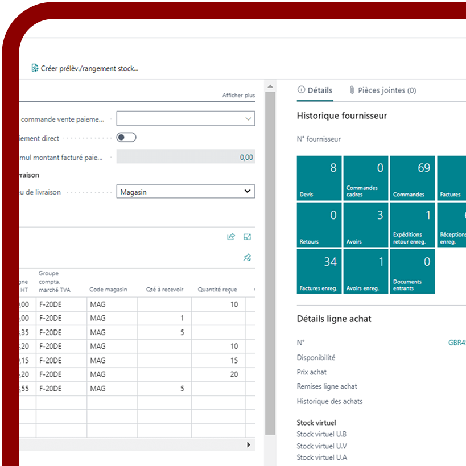Click the horizontal scrollbar right arrow
The width and height of the screenshot is (466, 466).
pos(248,445)
